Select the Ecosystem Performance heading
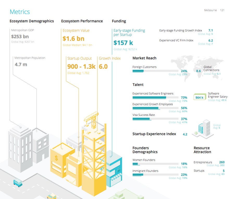The width and height of the screenshot is (239, 199). tap(82, 21)
